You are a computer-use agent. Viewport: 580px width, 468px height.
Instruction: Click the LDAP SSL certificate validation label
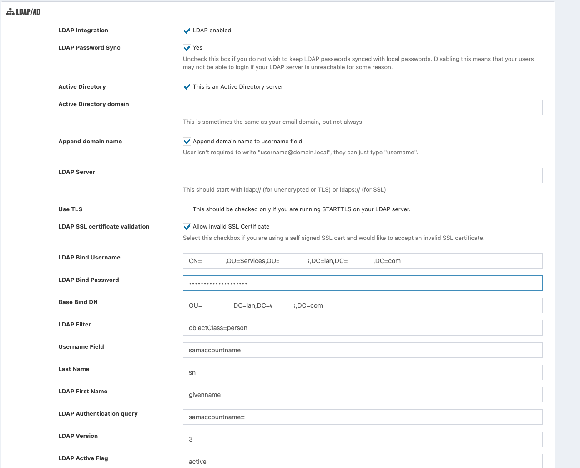click(104, 227)
